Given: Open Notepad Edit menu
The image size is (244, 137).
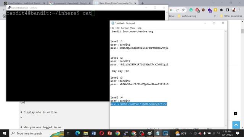Looking at the screenshot, I should [117, 28].
